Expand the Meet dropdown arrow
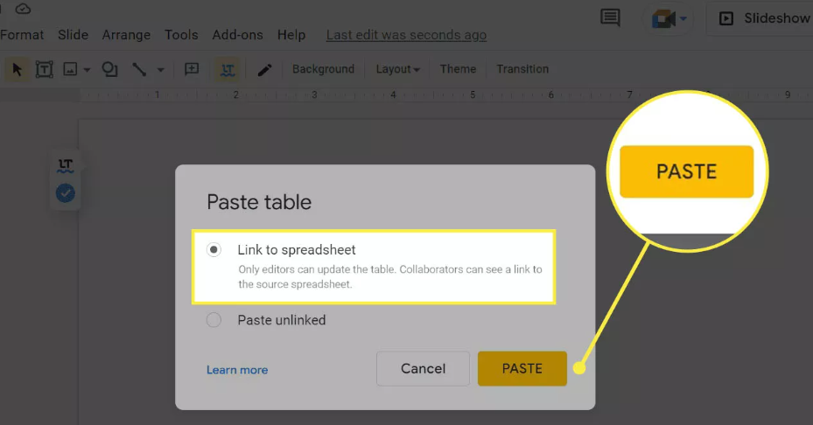Image resolution: width=813 pixels, height=425 pixels. point(683,19)
